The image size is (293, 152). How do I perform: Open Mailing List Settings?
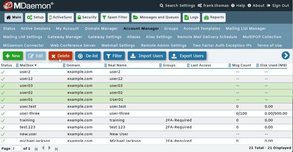click(23, 37)
